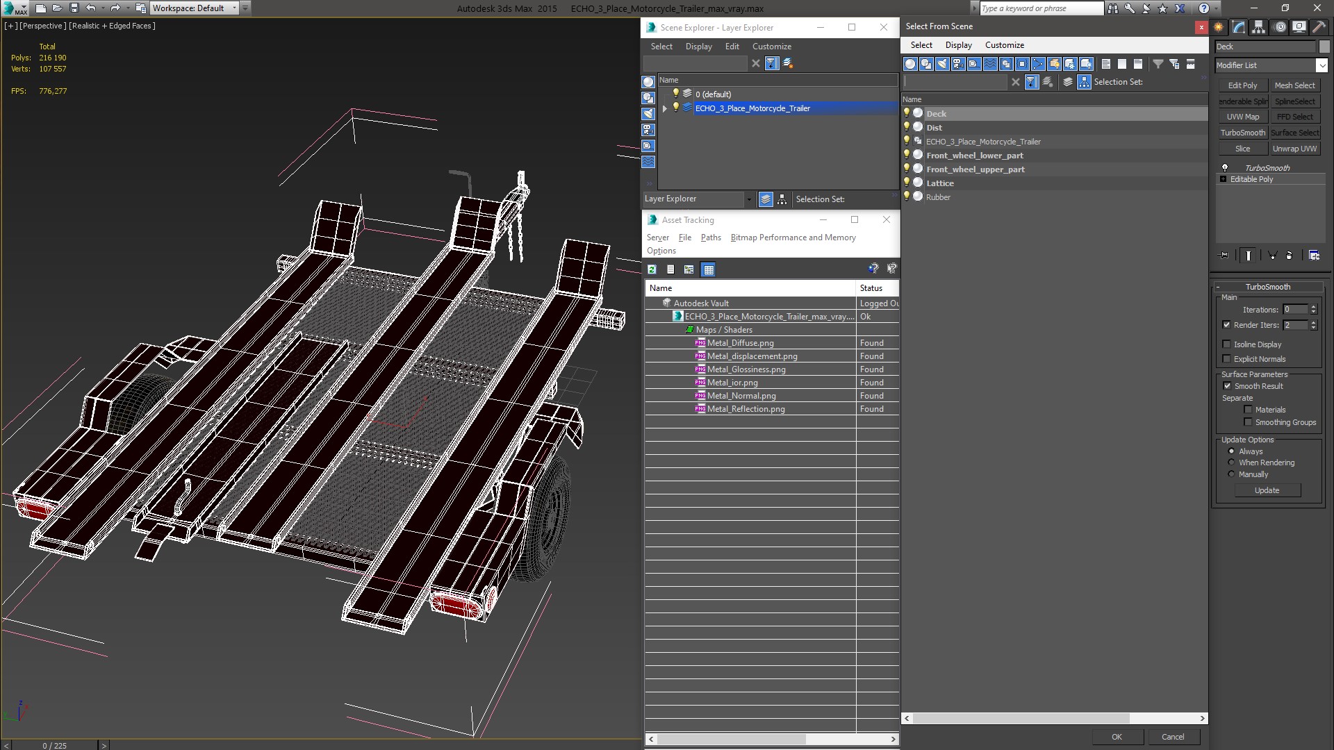
Task: Click the Pin Stack icon
Action: (1224, 256)
